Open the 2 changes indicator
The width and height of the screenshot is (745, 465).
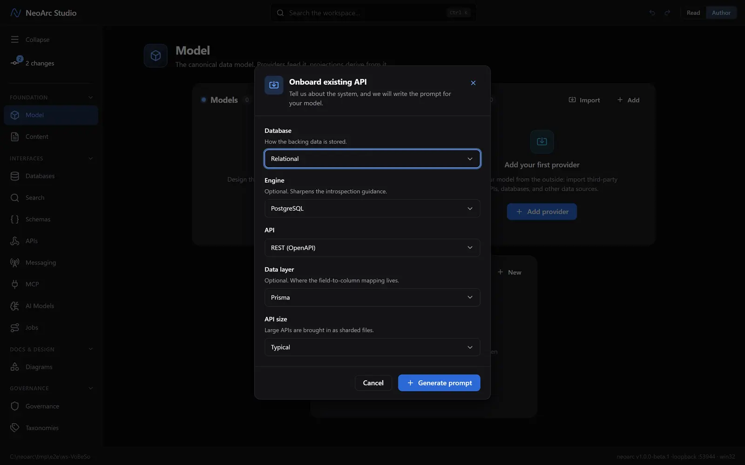tap(33, 63)
